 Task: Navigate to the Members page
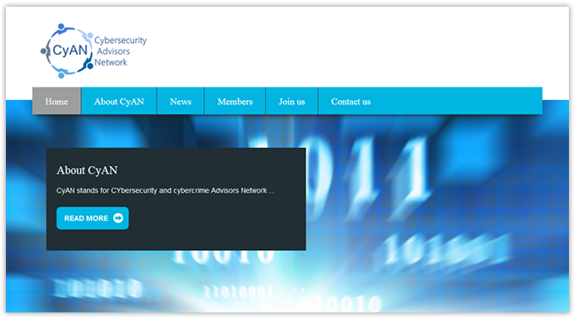[x=235, y=101]
